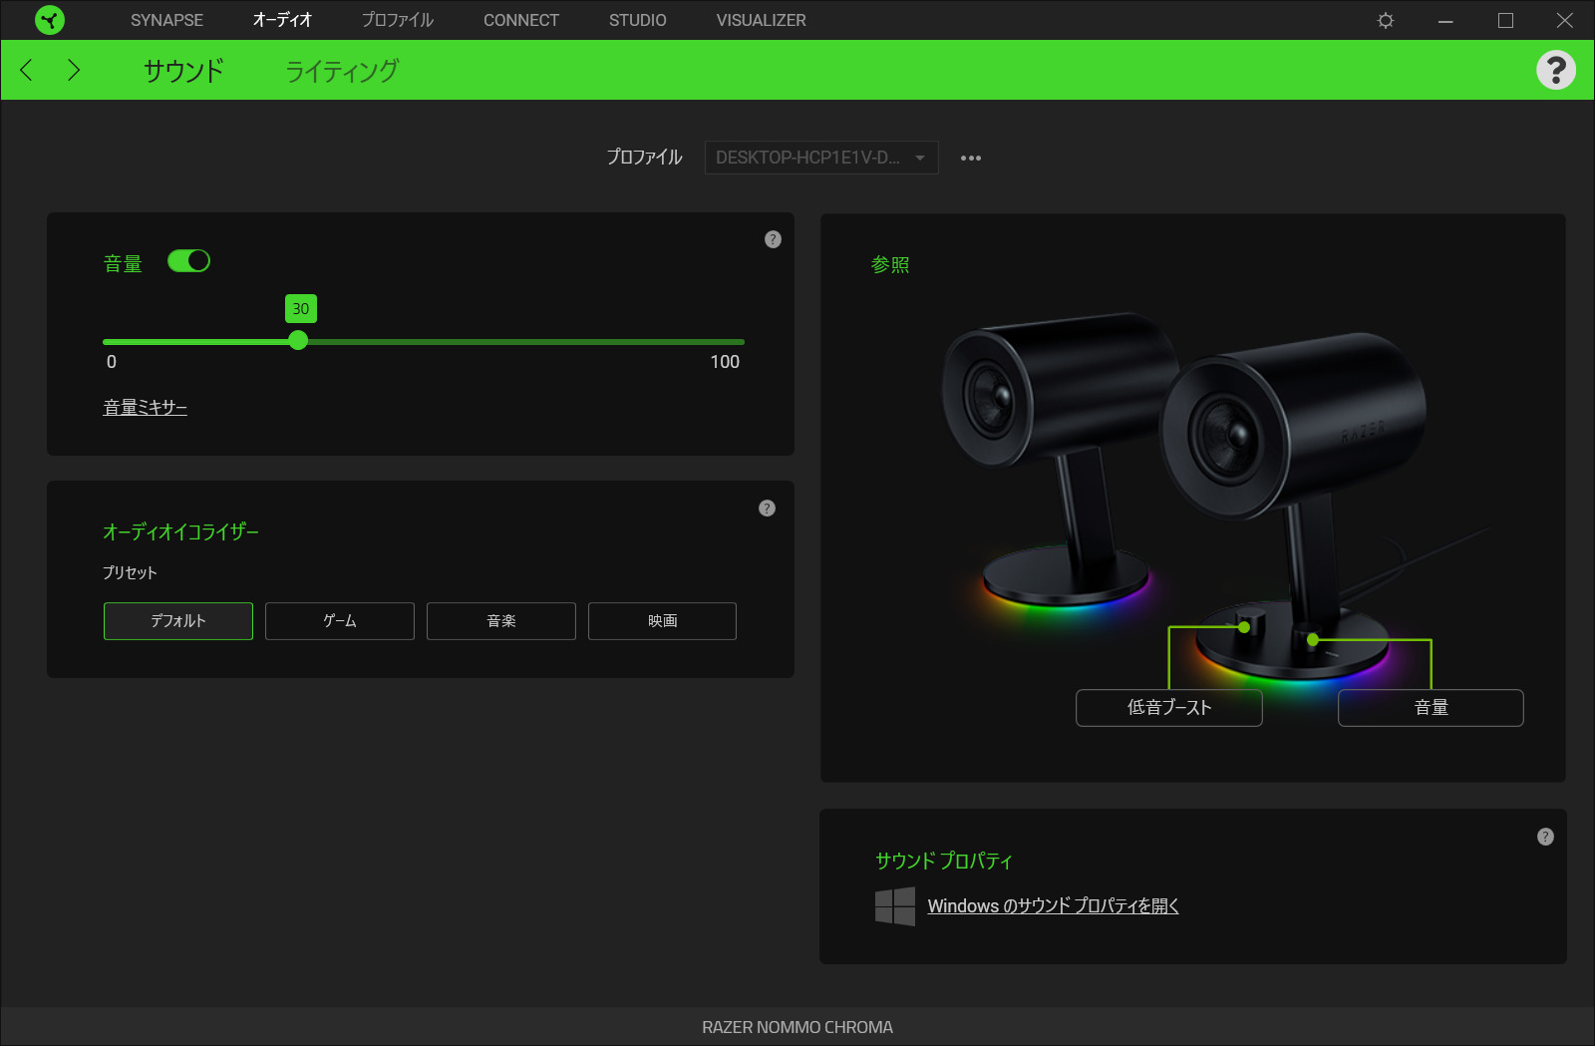The height and width of the screenshot is (1046, 1595).
Task: Open the large help question mark
Action: pyautogui.click(x=1555, y=70)
